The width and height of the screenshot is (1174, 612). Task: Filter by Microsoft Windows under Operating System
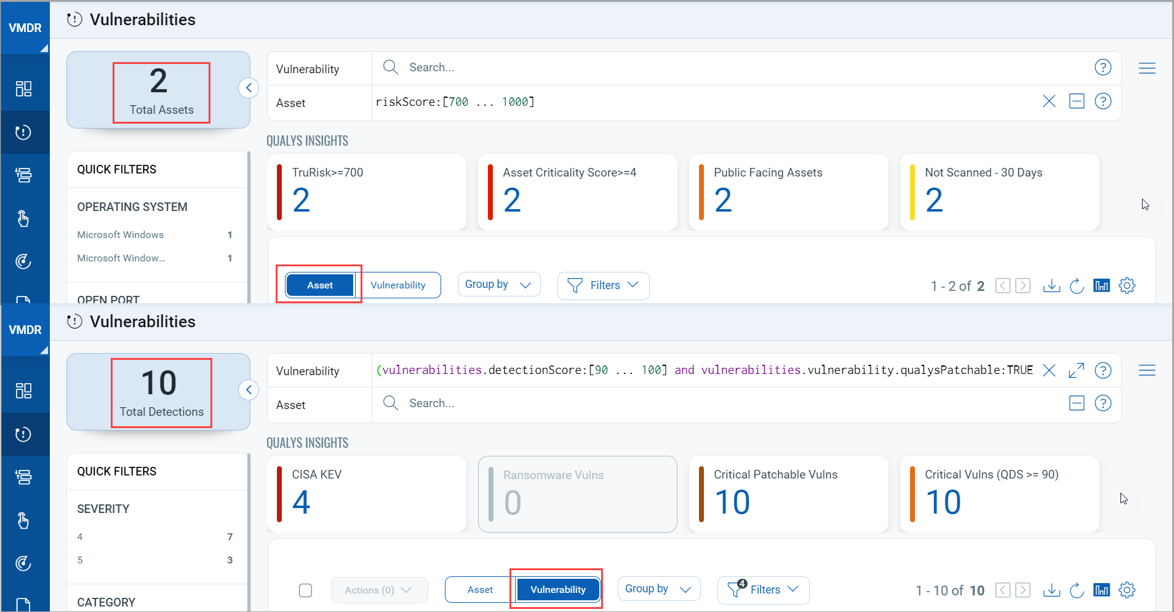121,234
